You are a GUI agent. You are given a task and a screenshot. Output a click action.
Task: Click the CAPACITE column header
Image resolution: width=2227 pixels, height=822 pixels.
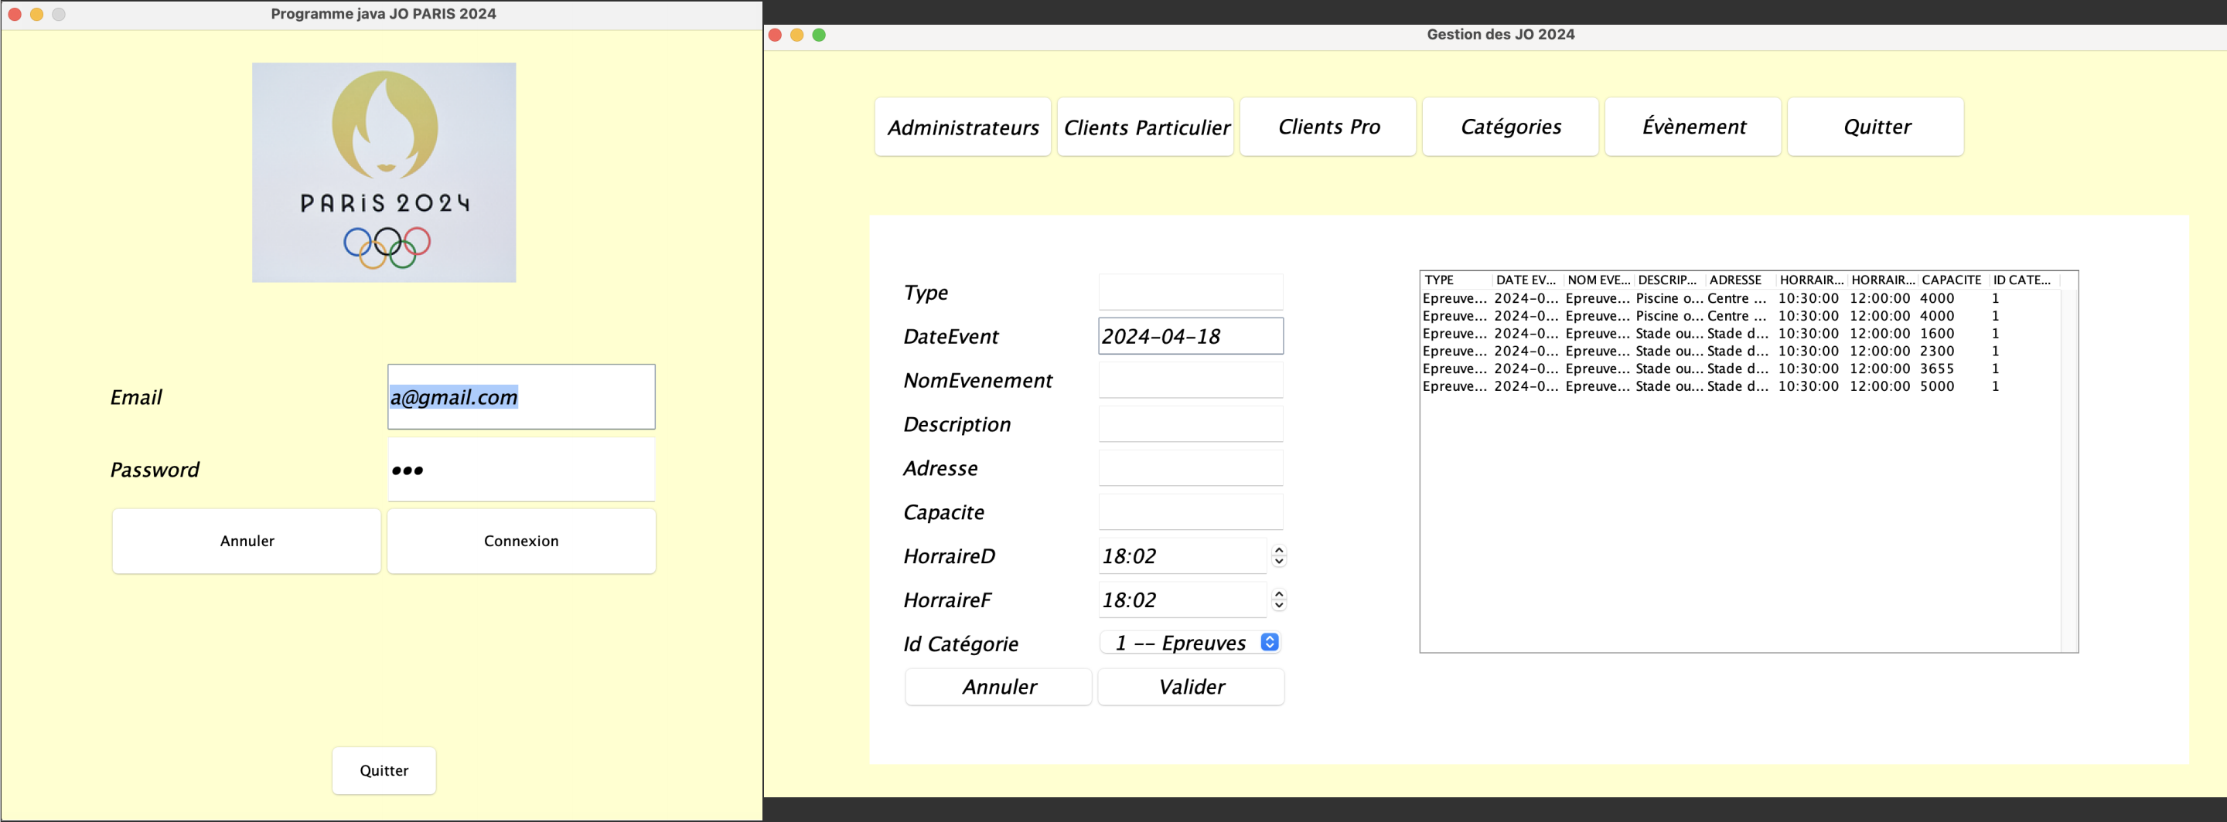pyautogui.click(x=1950, y=280)
